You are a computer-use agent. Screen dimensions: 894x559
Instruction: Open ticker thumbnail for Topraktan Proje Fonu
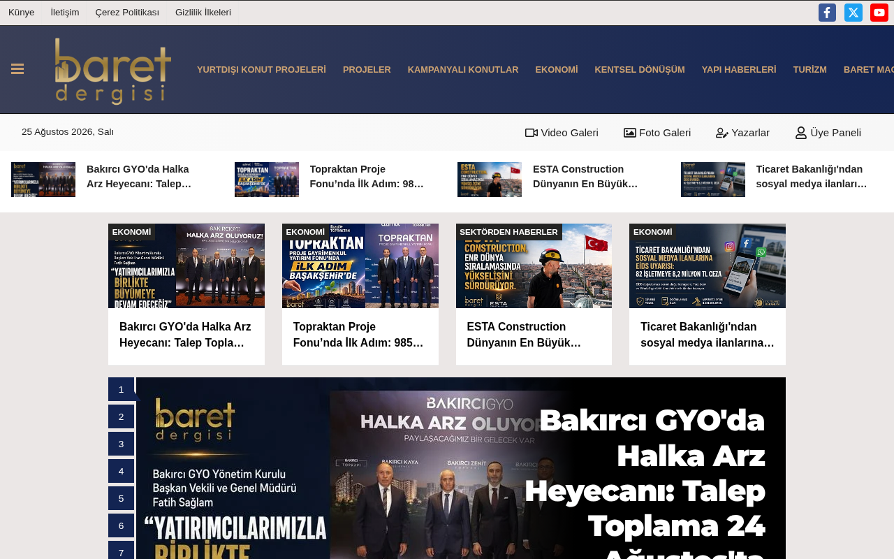click(267, 180)
